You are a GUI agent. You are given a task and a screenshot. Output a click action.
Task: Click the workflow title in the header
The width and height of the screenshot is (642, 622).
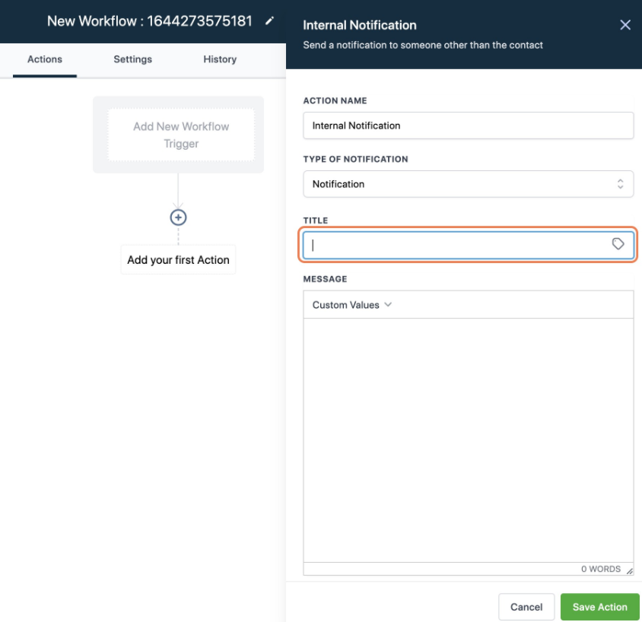coord(149,21)
